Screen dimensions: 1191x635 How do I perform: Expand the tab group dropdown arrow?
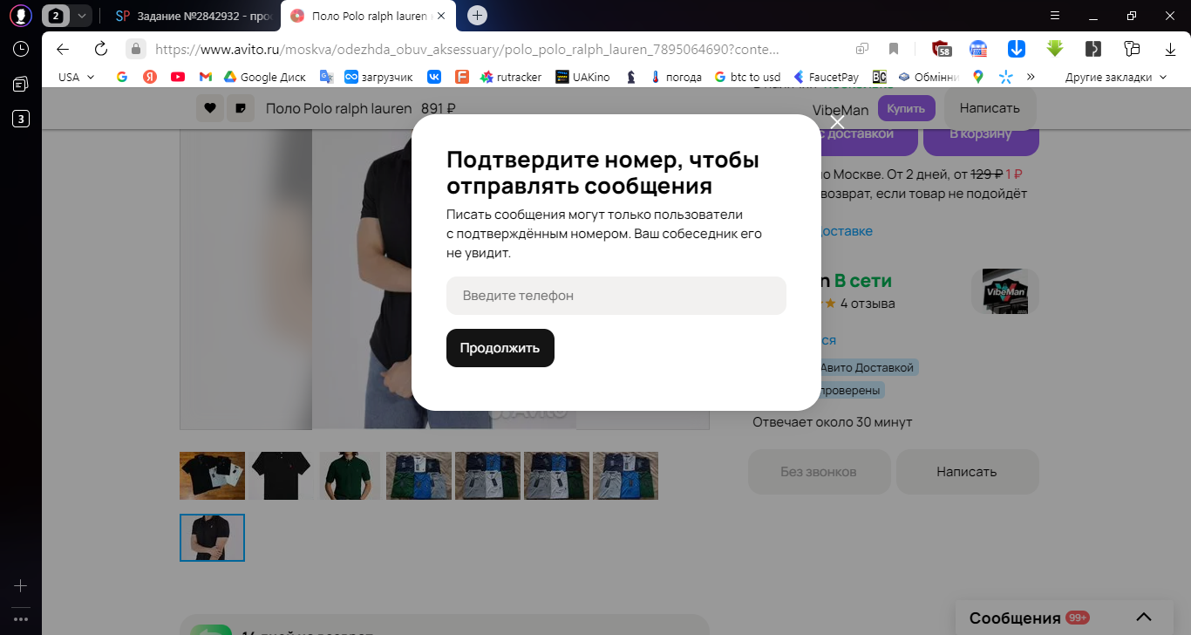81,16
